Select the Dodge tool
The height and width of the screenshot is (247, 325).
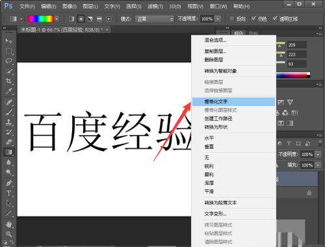point(8,172)
